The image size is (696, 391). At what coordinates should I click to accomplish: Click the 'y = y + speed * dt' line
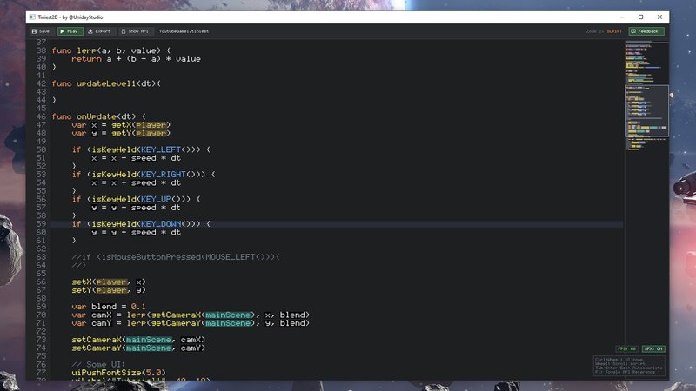coord(136,233)
